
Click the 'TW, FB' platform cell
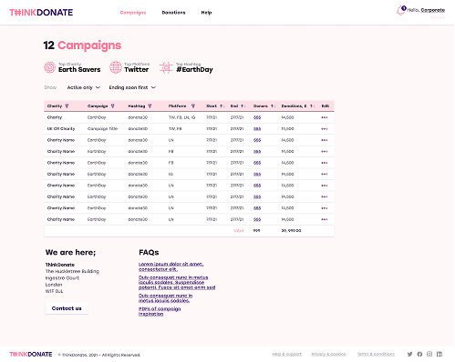[175, 129]
